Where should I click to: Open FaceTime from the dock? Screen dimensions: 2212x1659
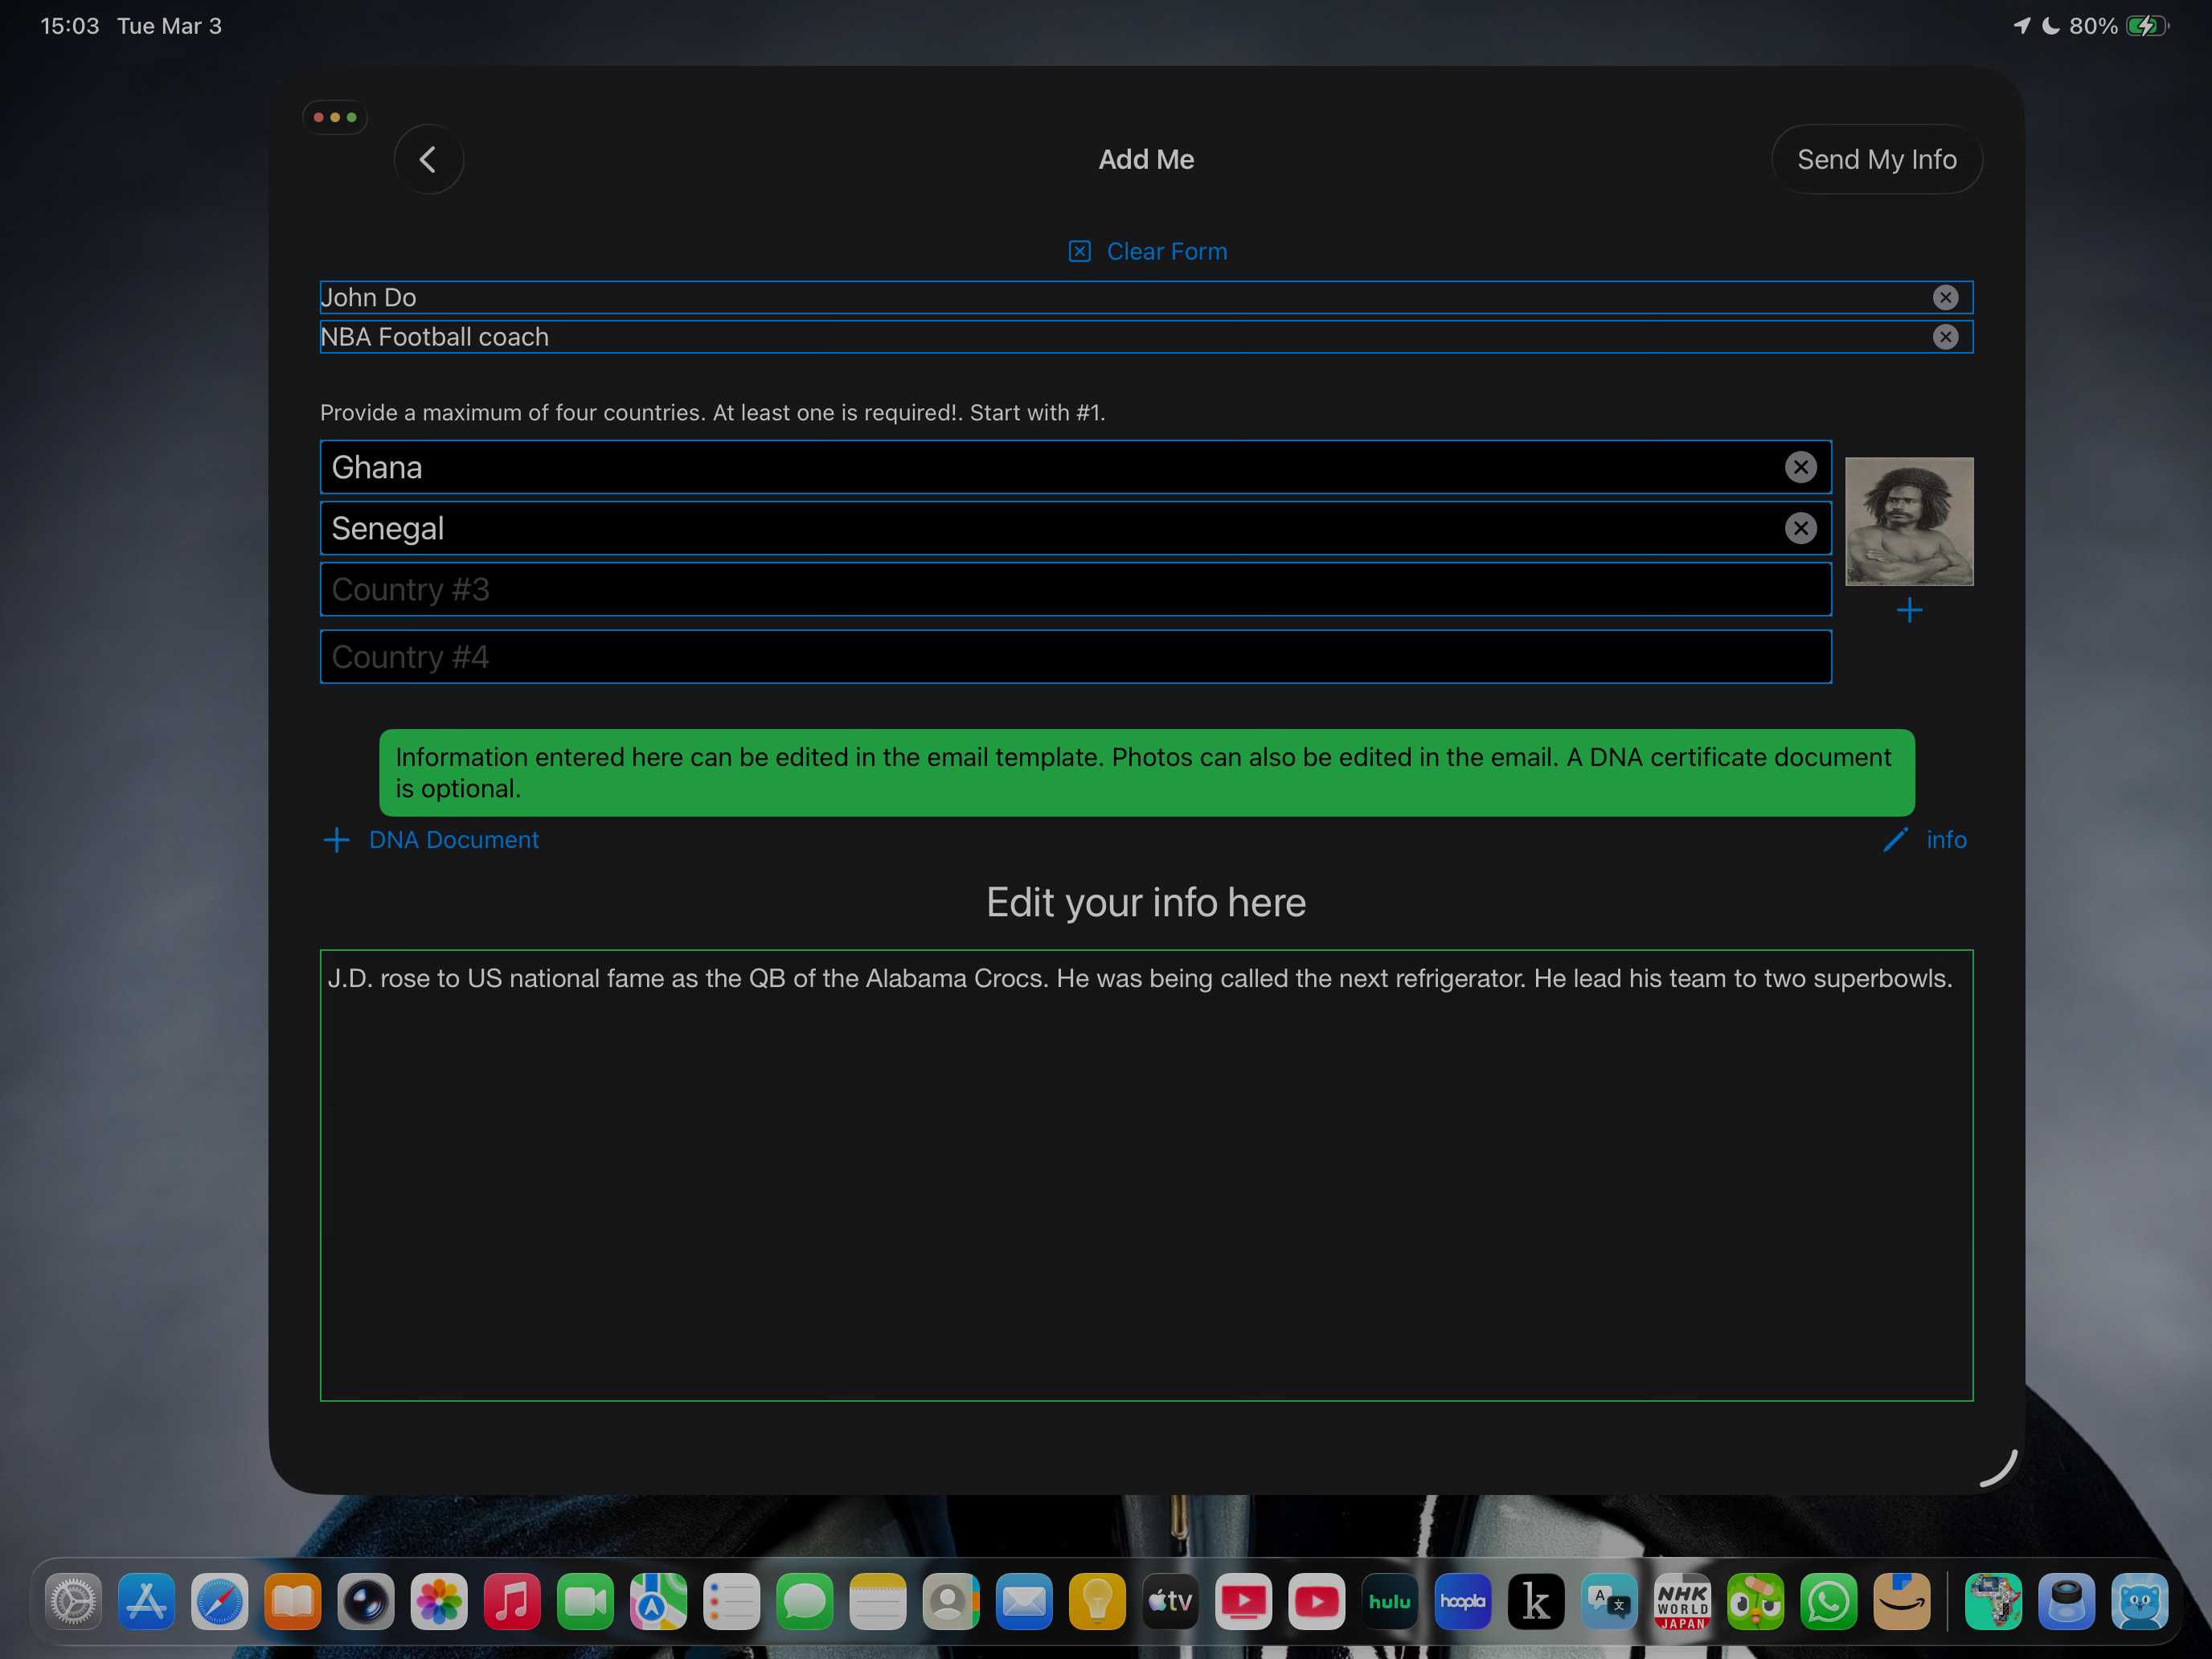[585, 1602]
